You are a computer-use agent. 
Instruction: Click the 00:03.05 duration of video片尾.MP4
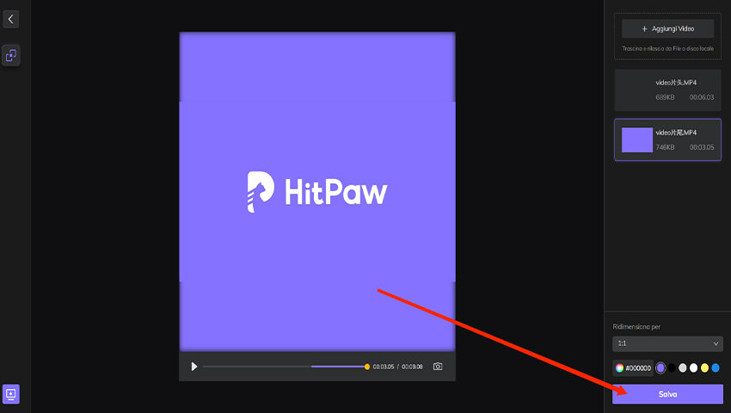[702, 147]
